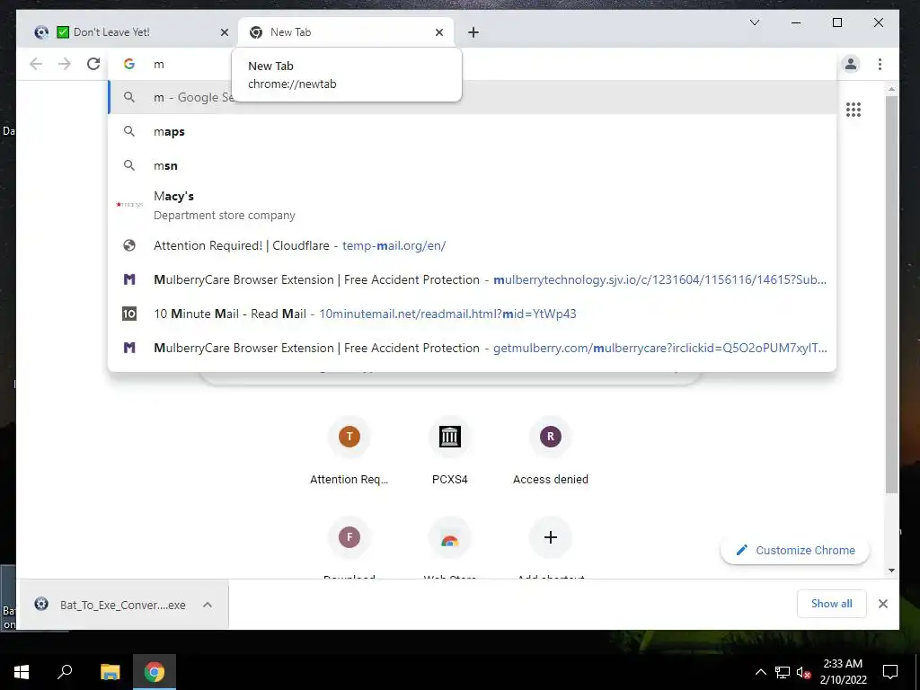This screenshot has width=920, height=690.
Task: Click the globe icon beside Attention Required
Action: pyautogui.click(x=129, y=246)
